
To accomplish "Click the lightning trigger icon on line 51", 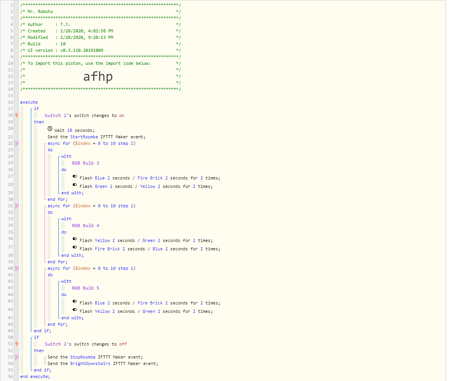I will (17, 344).
